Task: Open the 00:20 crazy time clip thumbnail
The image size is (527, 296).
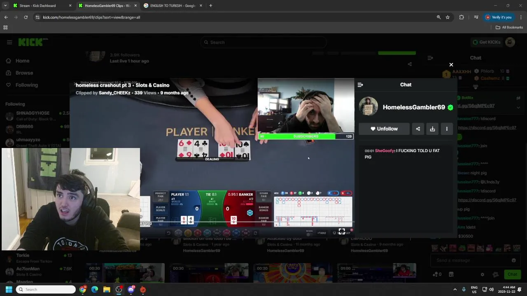Action: pos(293,273)
